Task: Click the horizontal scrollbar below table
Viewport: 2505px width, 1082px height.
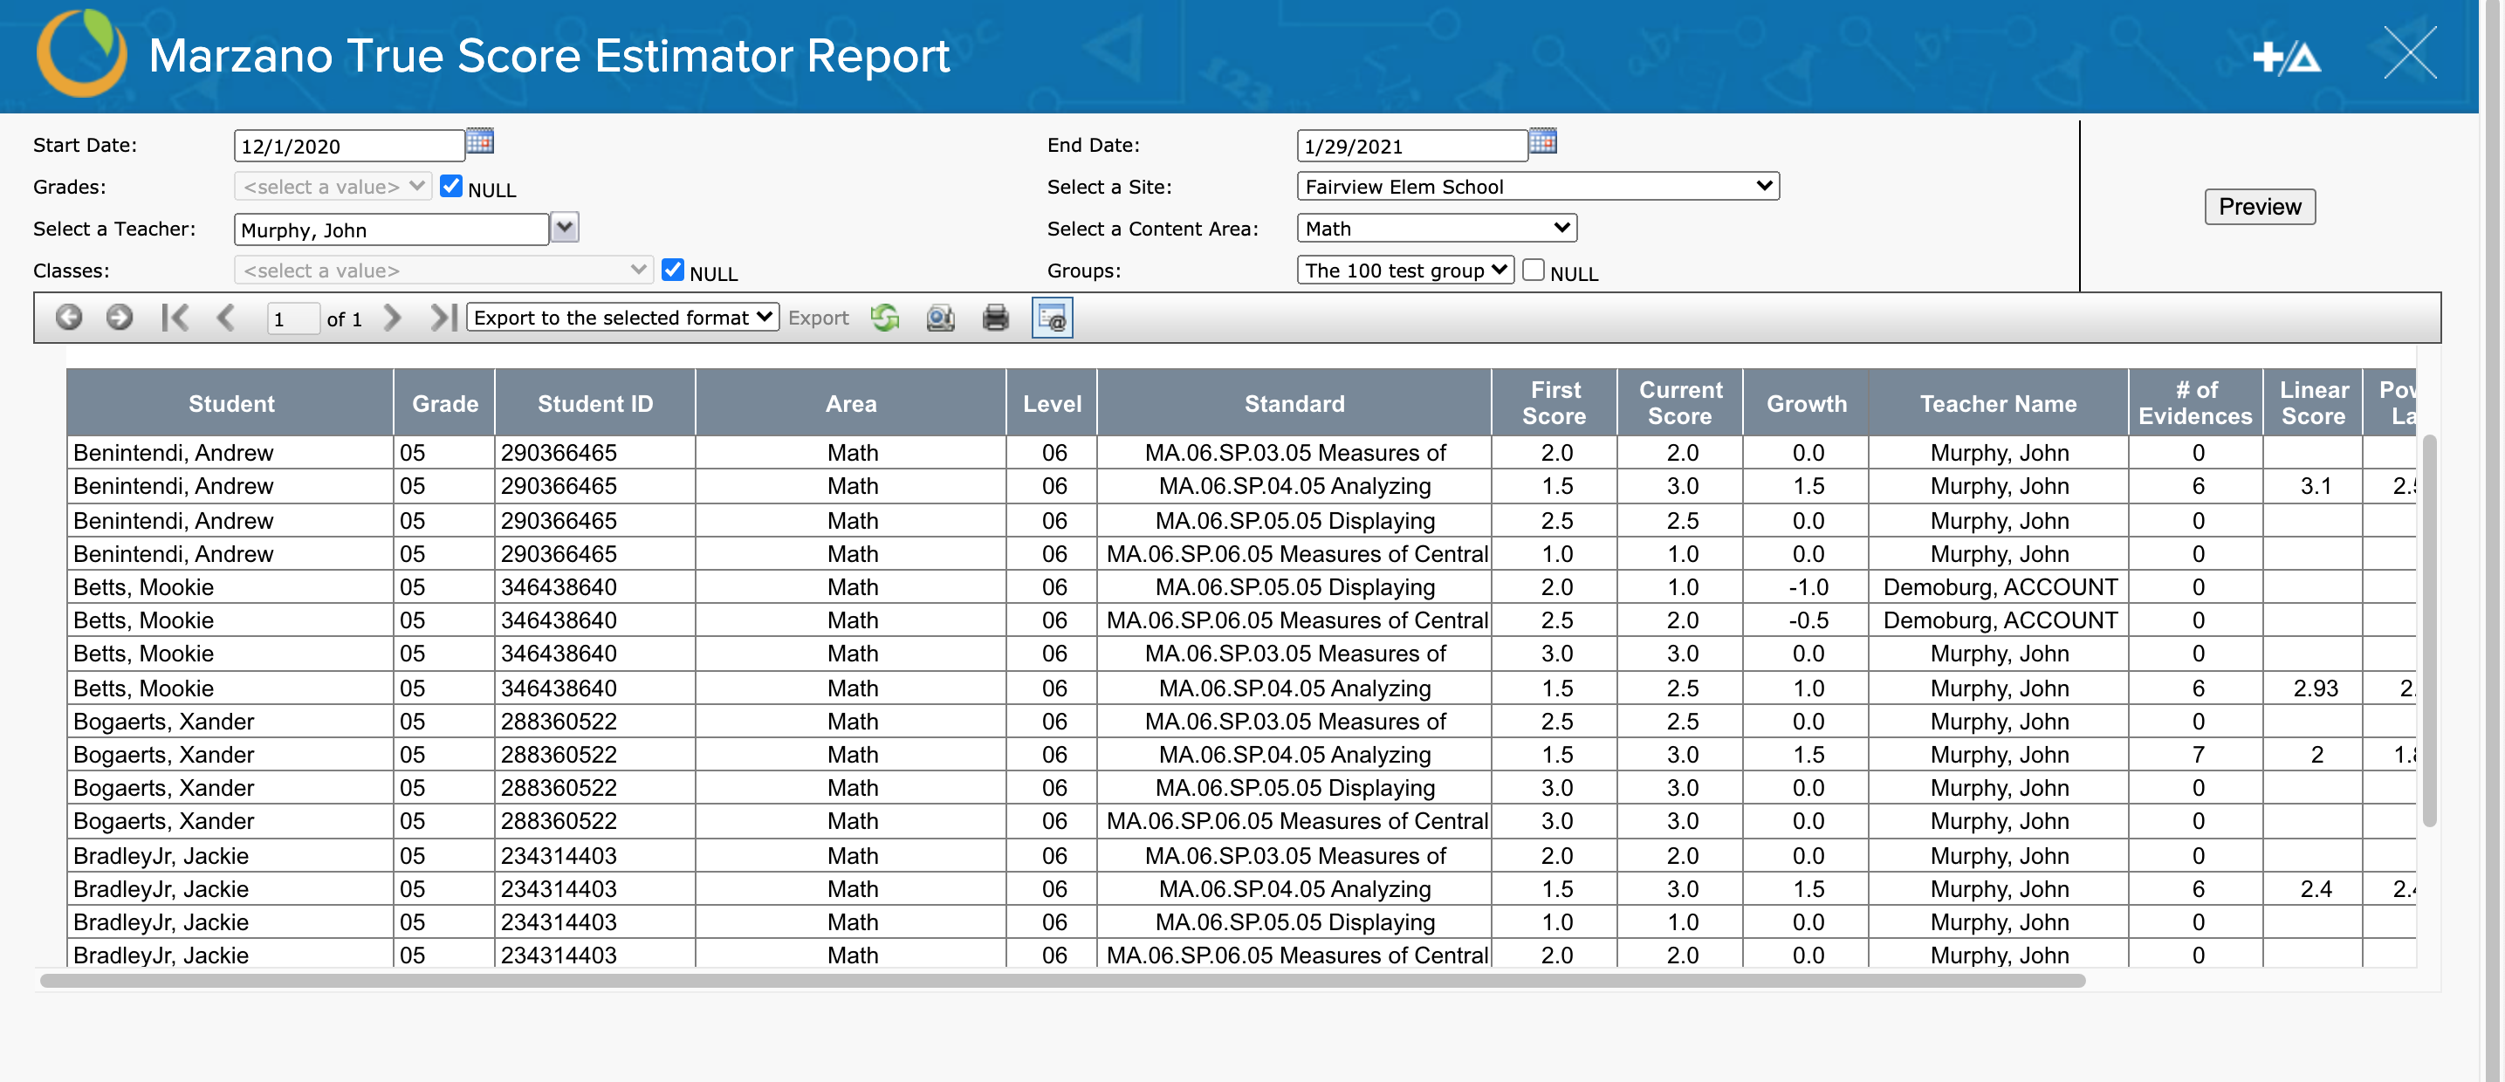Action: [1062, 981]
